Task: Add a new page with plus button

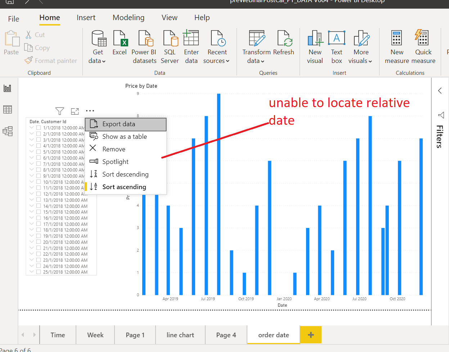Action: [311, 335]
